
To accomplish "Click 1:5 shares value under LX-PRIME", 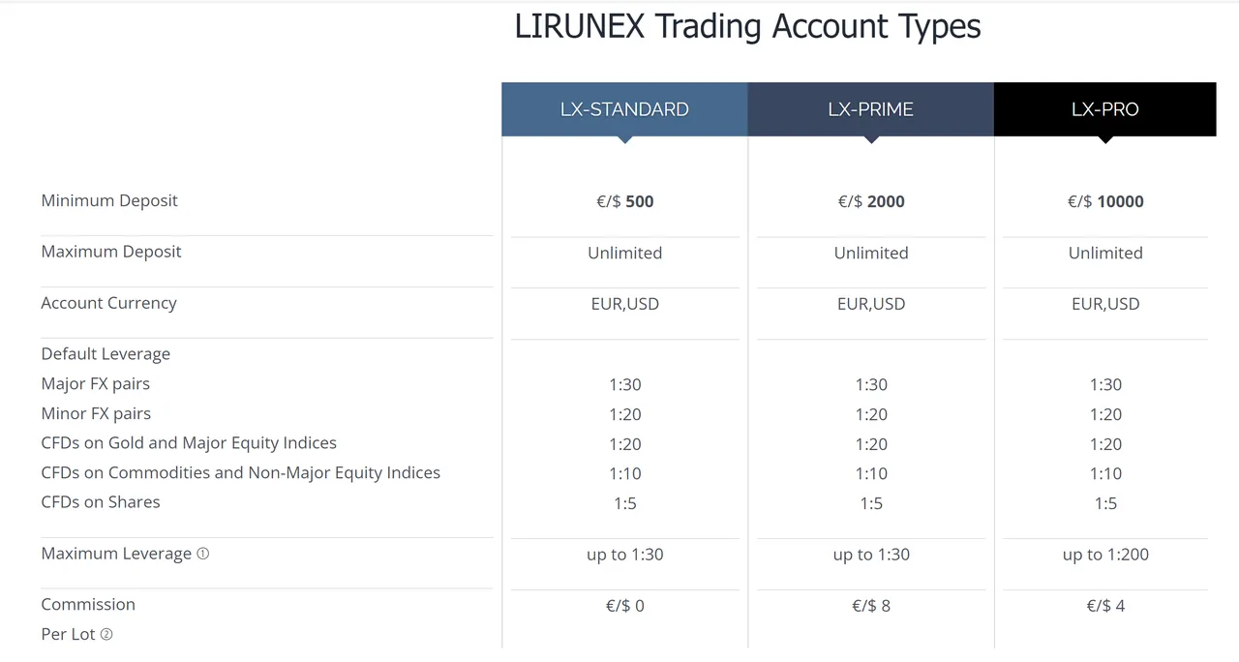I will [x=871, y=503].
